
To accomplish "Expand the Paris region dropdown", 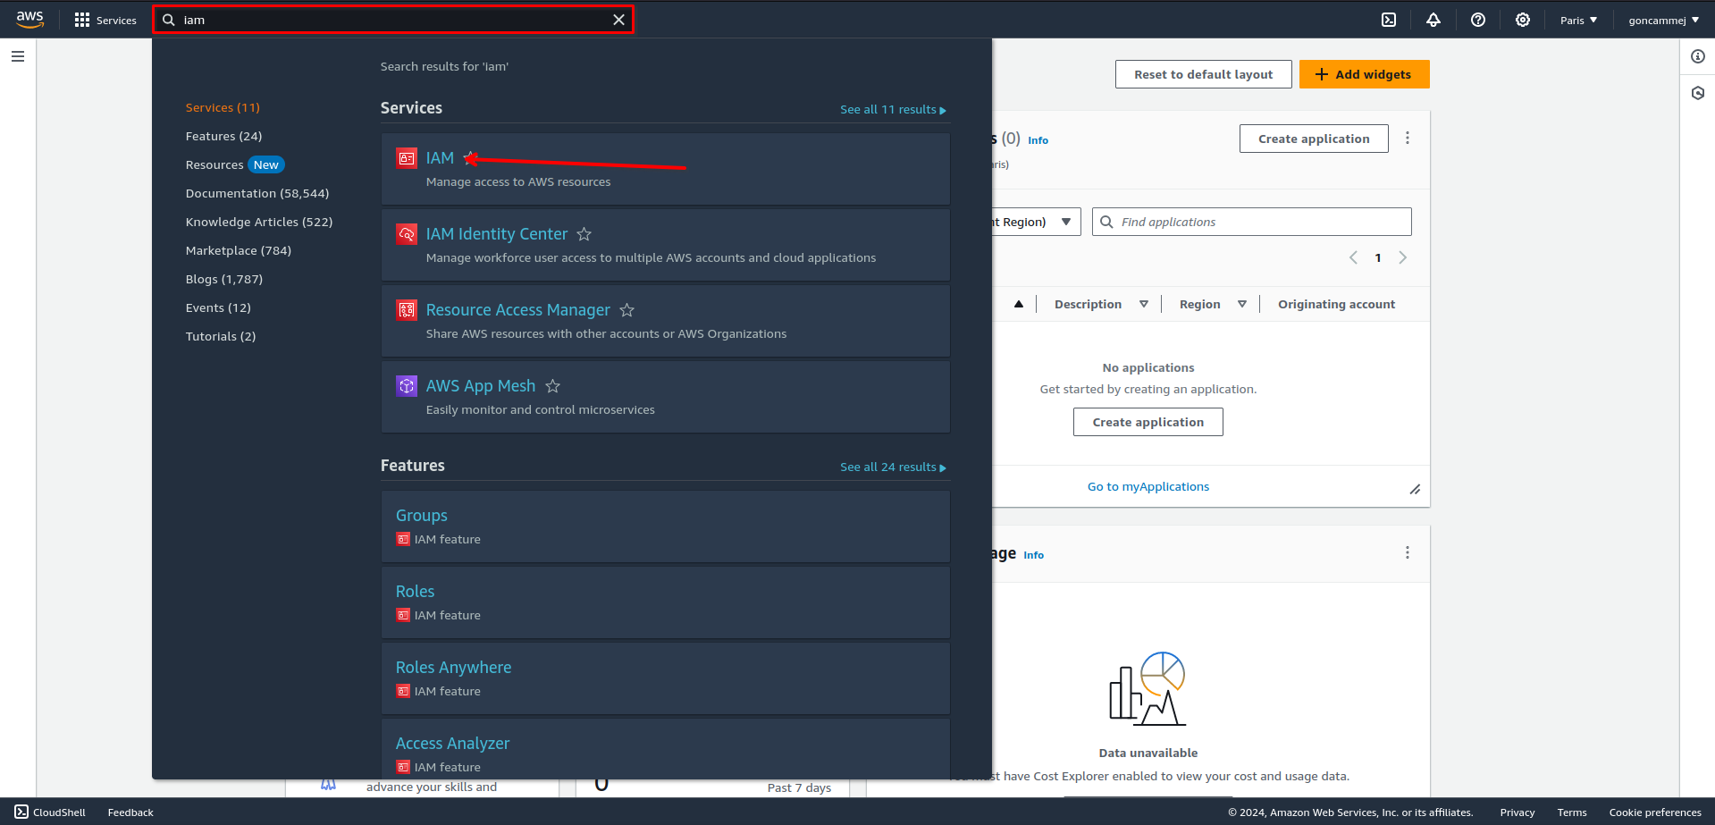I will tap(1578, 20).
